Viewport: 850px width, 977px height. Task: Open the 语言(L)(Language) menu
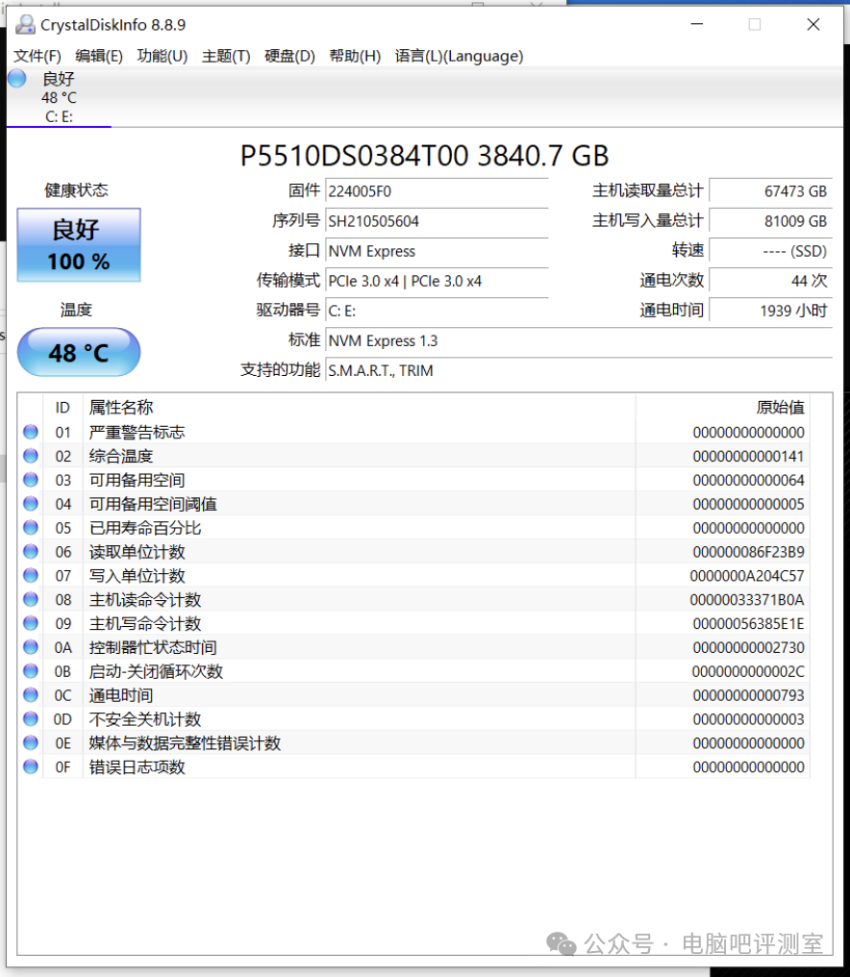pos(460,56)
